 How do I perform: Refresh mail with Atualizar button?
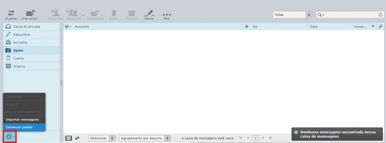(x=11, y=15)
